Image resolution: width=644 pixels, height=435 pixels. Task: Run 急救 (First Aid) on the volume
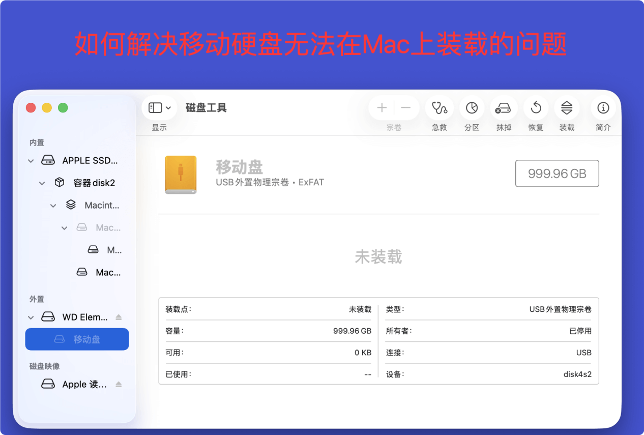pos(439,107)
